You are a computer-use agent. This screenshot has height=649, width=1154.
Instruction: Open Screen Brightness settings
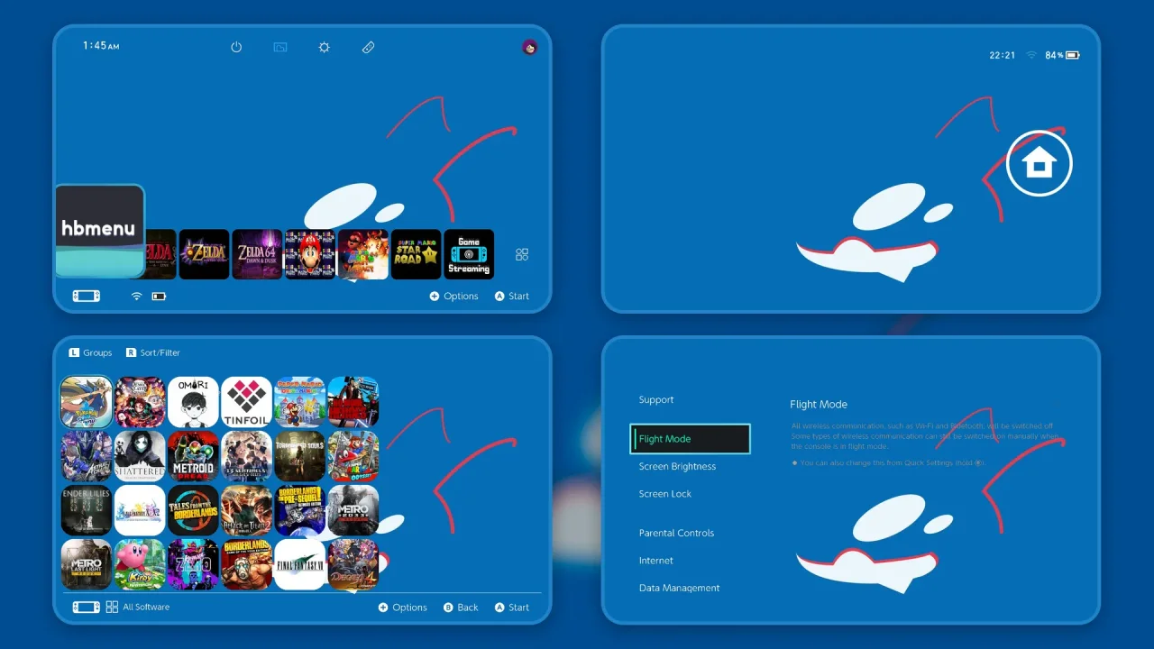pos(677,466)
